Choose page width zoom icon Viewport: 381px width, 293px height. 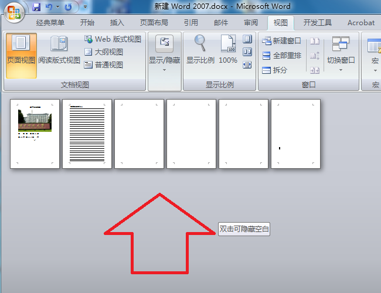247,65
